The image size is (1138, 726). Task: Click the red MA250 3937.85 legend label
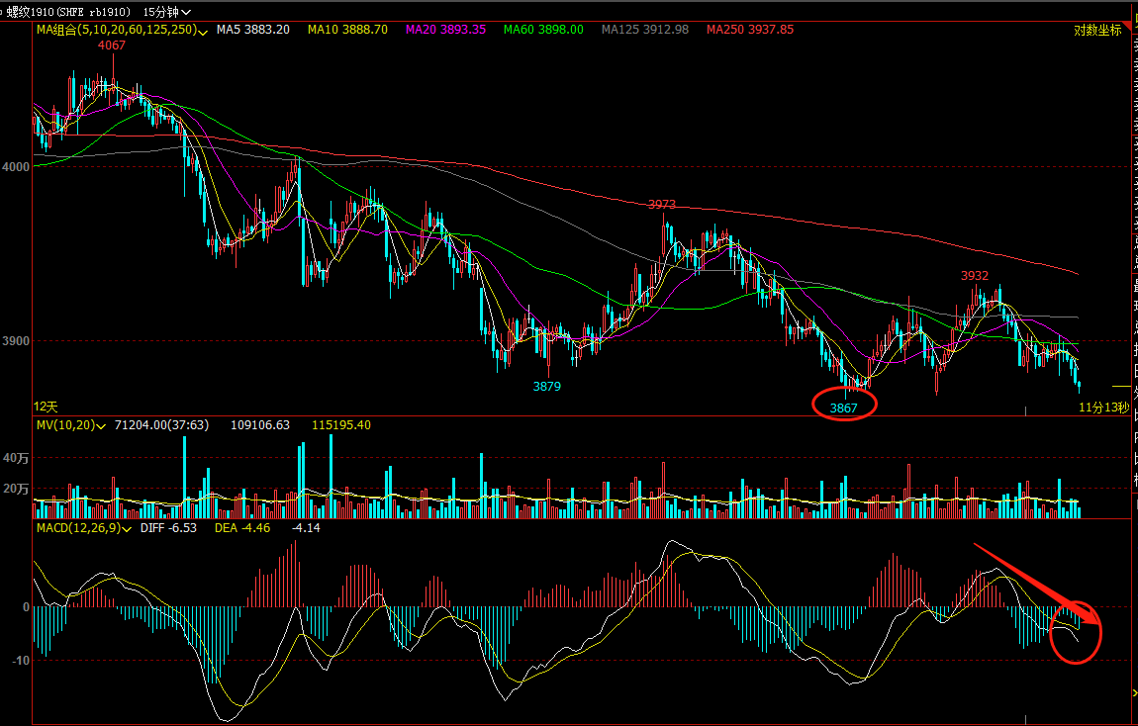point(750,30)
